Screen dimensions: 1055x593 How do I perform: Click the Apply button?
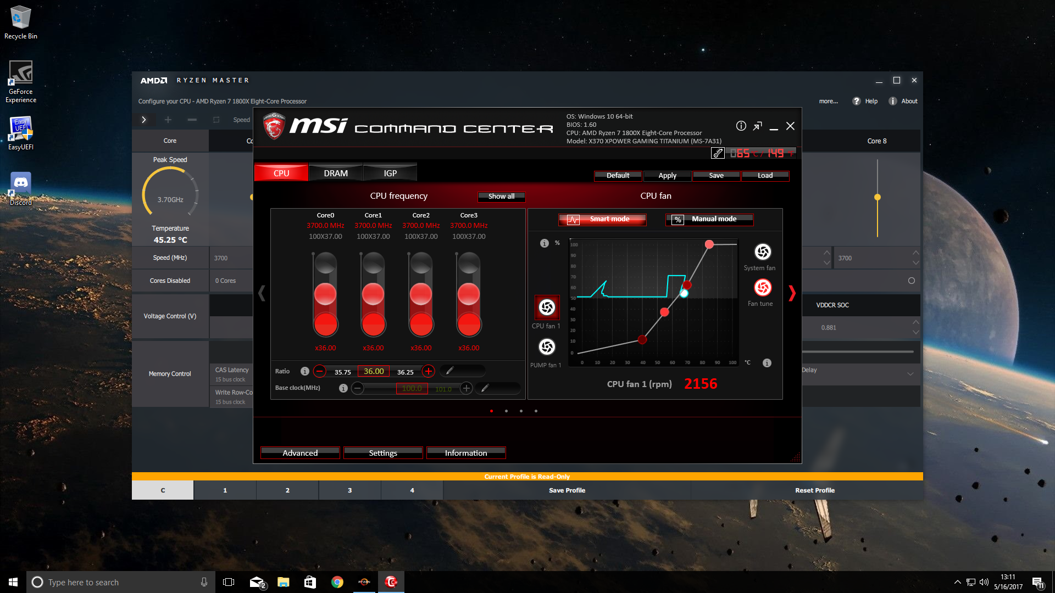(x=667, y=176)
